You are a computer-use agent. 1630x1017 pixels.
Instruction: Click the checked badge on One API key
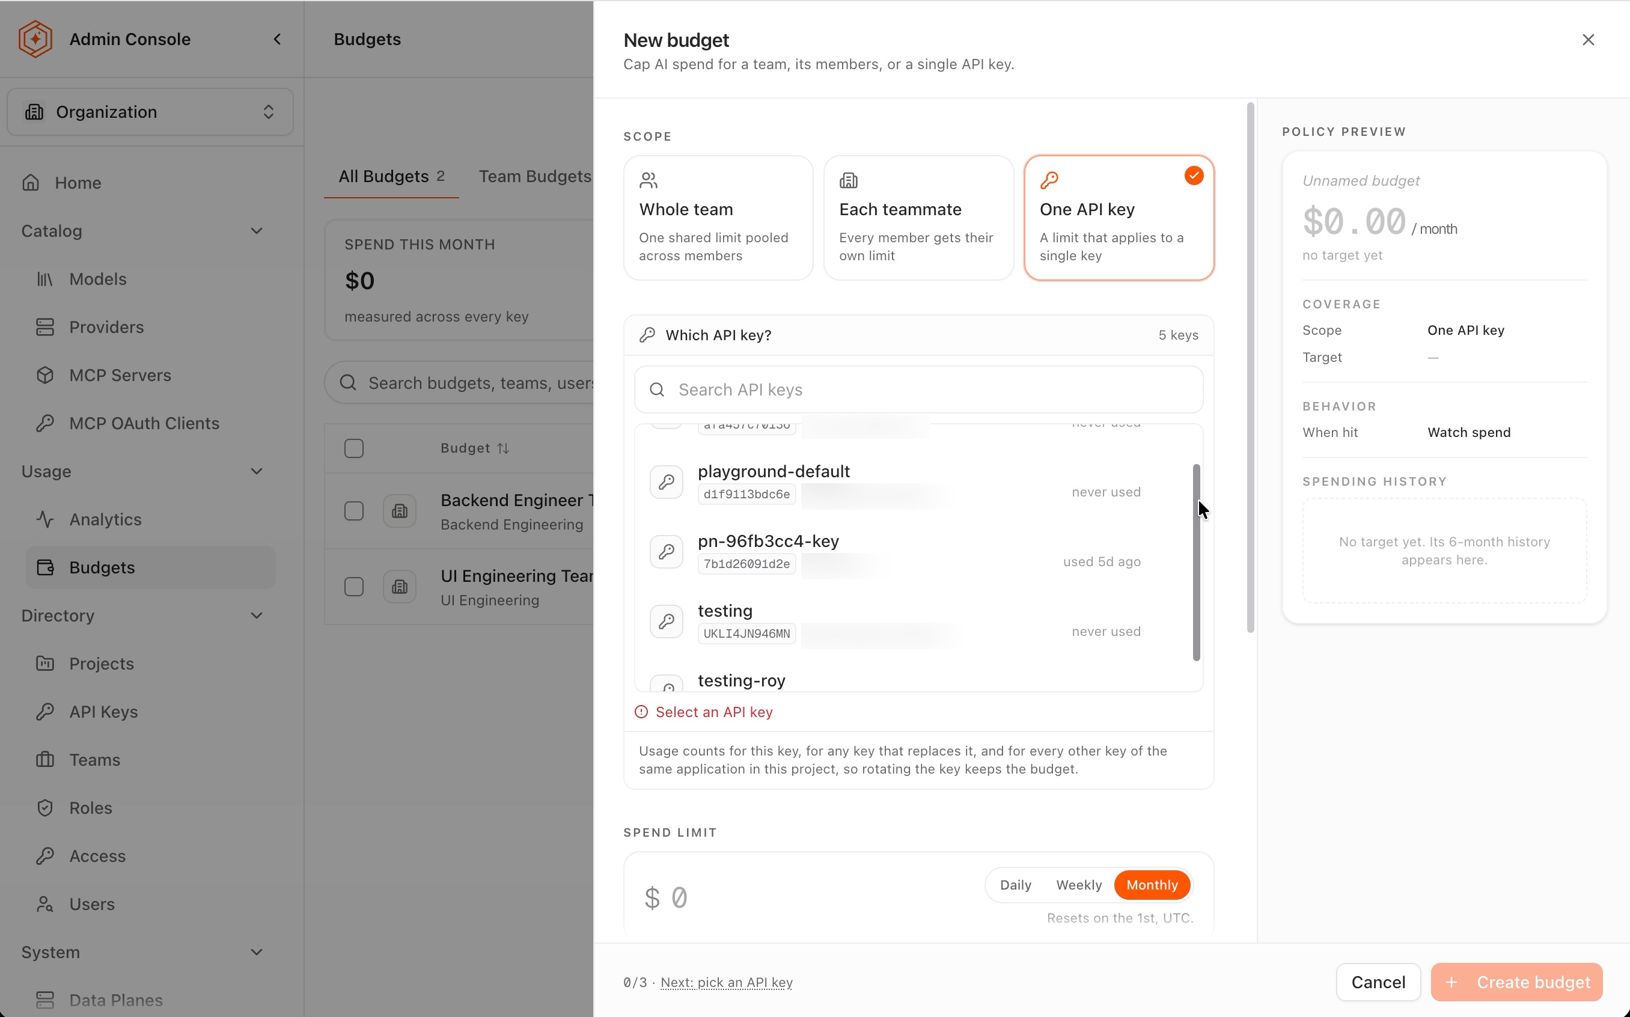click(x=1194, y=176)
